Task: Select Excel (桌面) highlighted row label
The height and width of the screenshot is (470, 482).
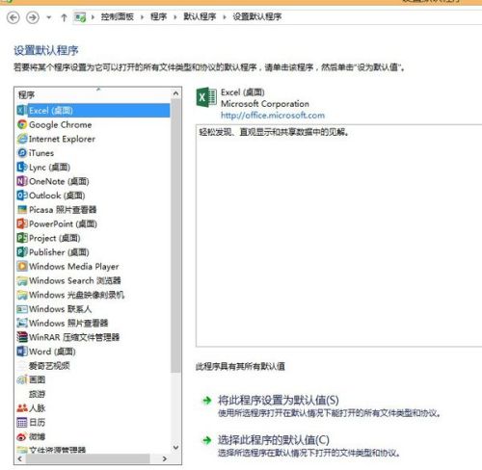Action: click(51, 111)
